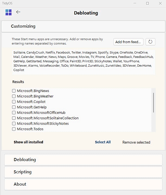Click the Add from feed... button
The width and height of the screenshot is (166, 195).
point(128,42)
